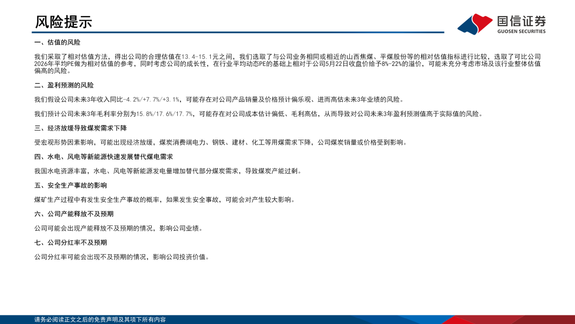Click the line starting 2026年平均PE
This screenshot has height=324, width=575.
tap(287, 64)
